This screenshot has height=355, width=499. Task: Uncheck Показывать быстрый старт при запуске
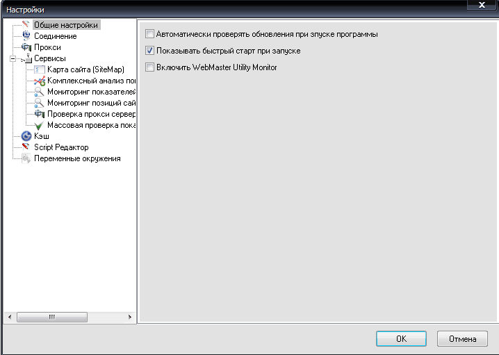click(149, 51)
